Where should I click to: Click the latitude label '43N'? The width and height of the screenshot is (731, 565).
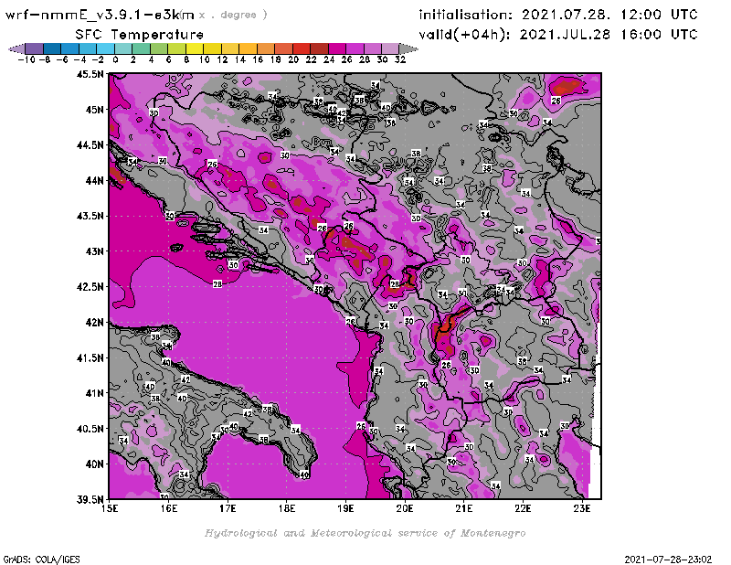coord(94,251)
